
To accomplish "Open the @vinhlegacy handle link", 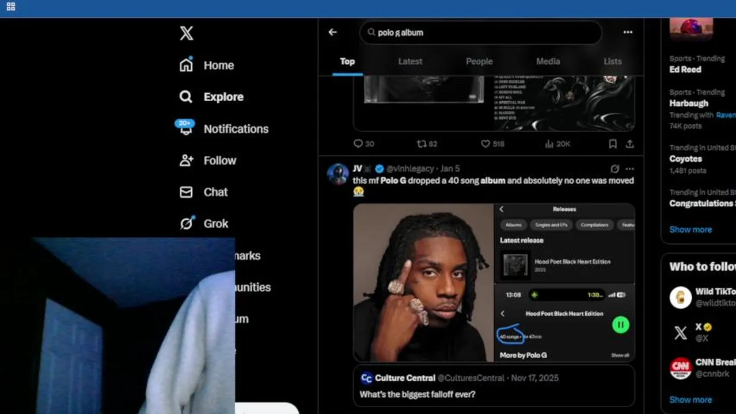I will click(x=410, y=168).
